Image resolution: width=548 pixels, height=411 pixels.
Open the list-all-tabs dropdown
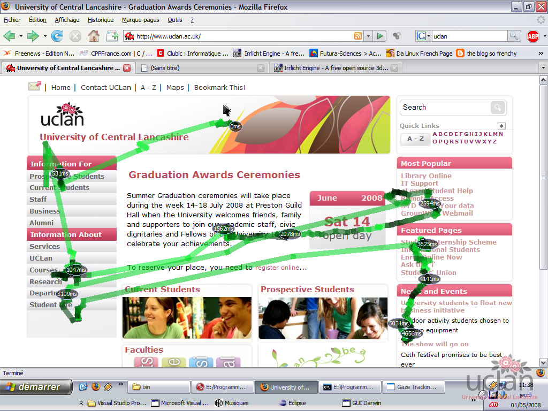tap(543, 68)
